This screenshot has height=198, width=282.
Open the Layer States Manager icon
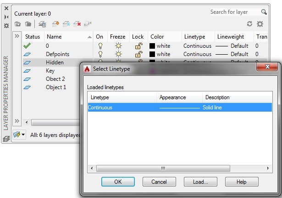[42, 24]
